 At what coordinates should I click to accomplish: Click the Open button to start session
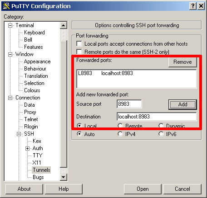143,189
